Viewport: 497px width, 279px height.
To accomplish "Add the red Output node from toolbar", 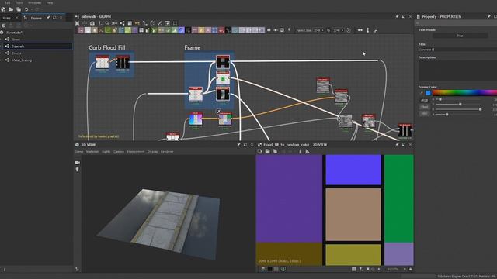I will pos(221,30).
